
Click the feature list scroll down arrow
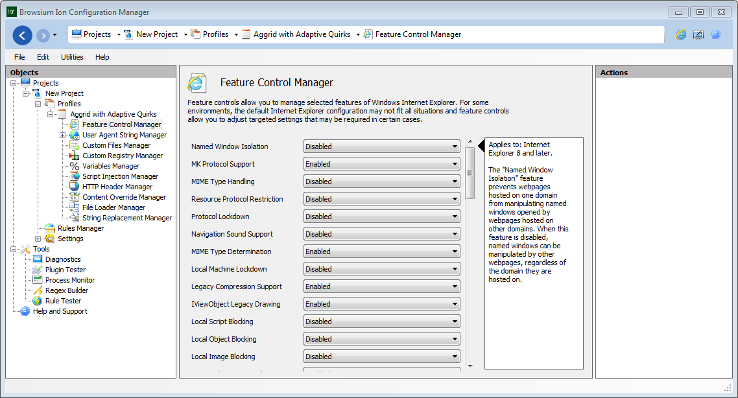470,366
